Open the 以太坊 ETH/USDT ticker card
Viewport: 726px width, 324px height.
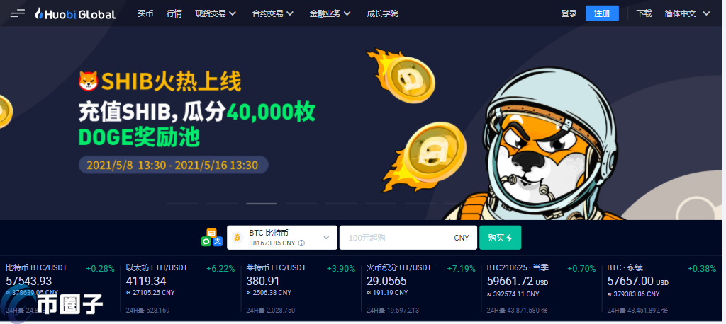click(180, 289)
